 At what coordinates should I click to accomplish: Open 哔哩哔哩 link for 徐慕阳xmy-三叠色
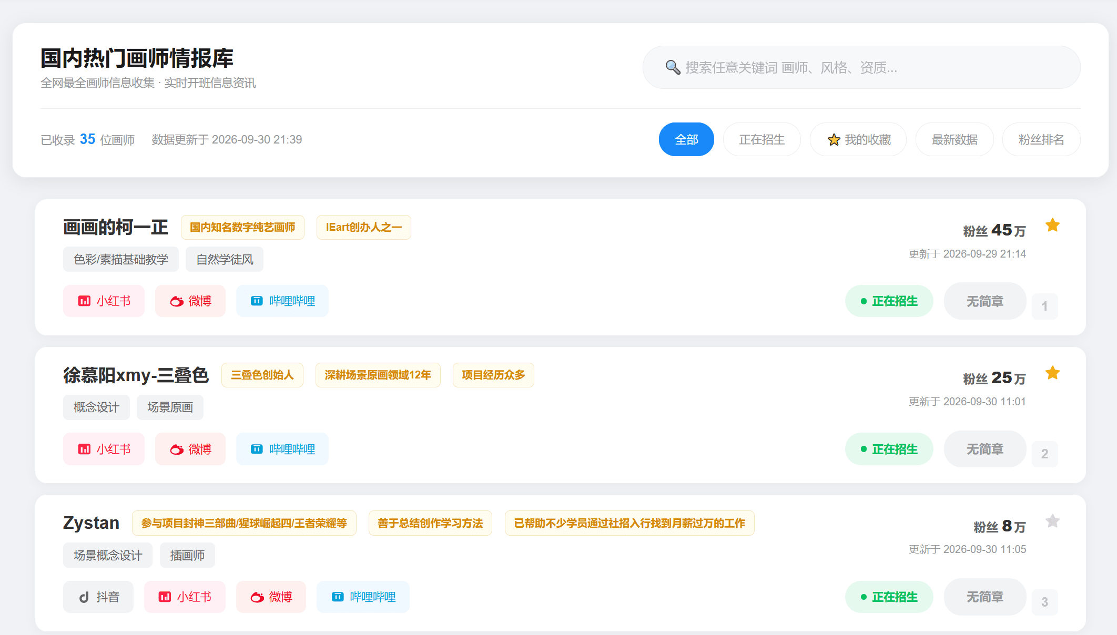coord(282,449)
